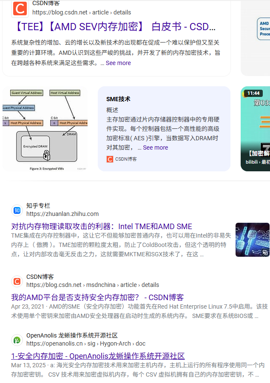Viewport: 270px width, 383px height.
Task: Click the CSDN icon in the SME技术 card
Action: [110, 159]
